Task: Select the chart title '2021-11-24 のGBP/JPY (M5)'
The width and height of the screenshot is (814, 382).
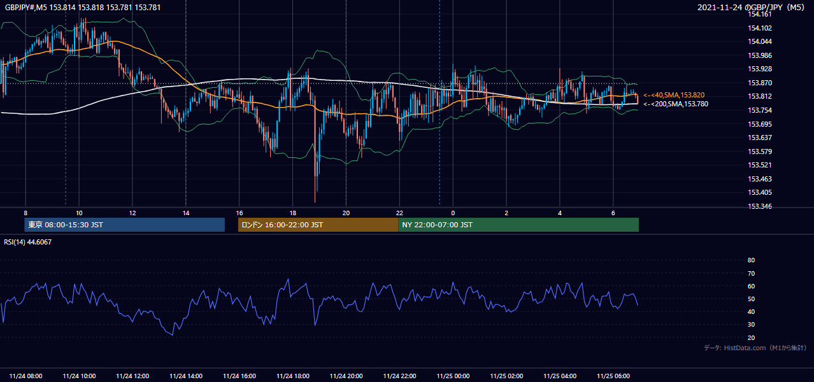Action: tap(752, 7)
